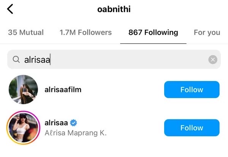Click the Aℓrisa Maprang K. display name

pyautogui.click(x=76, y=133)
